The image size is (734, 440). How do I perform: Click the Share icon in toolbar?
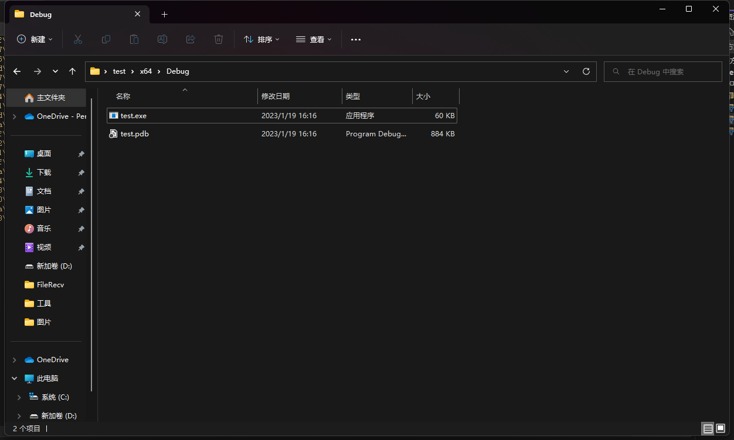coord(191,39)
